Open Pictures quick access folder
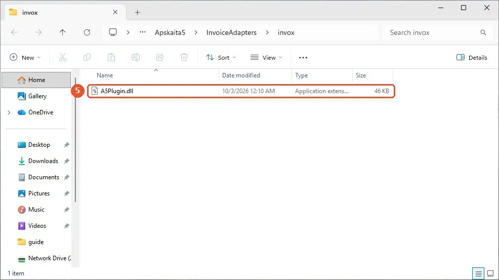Viewport: 499px width, 280px height. pos(39,193)
